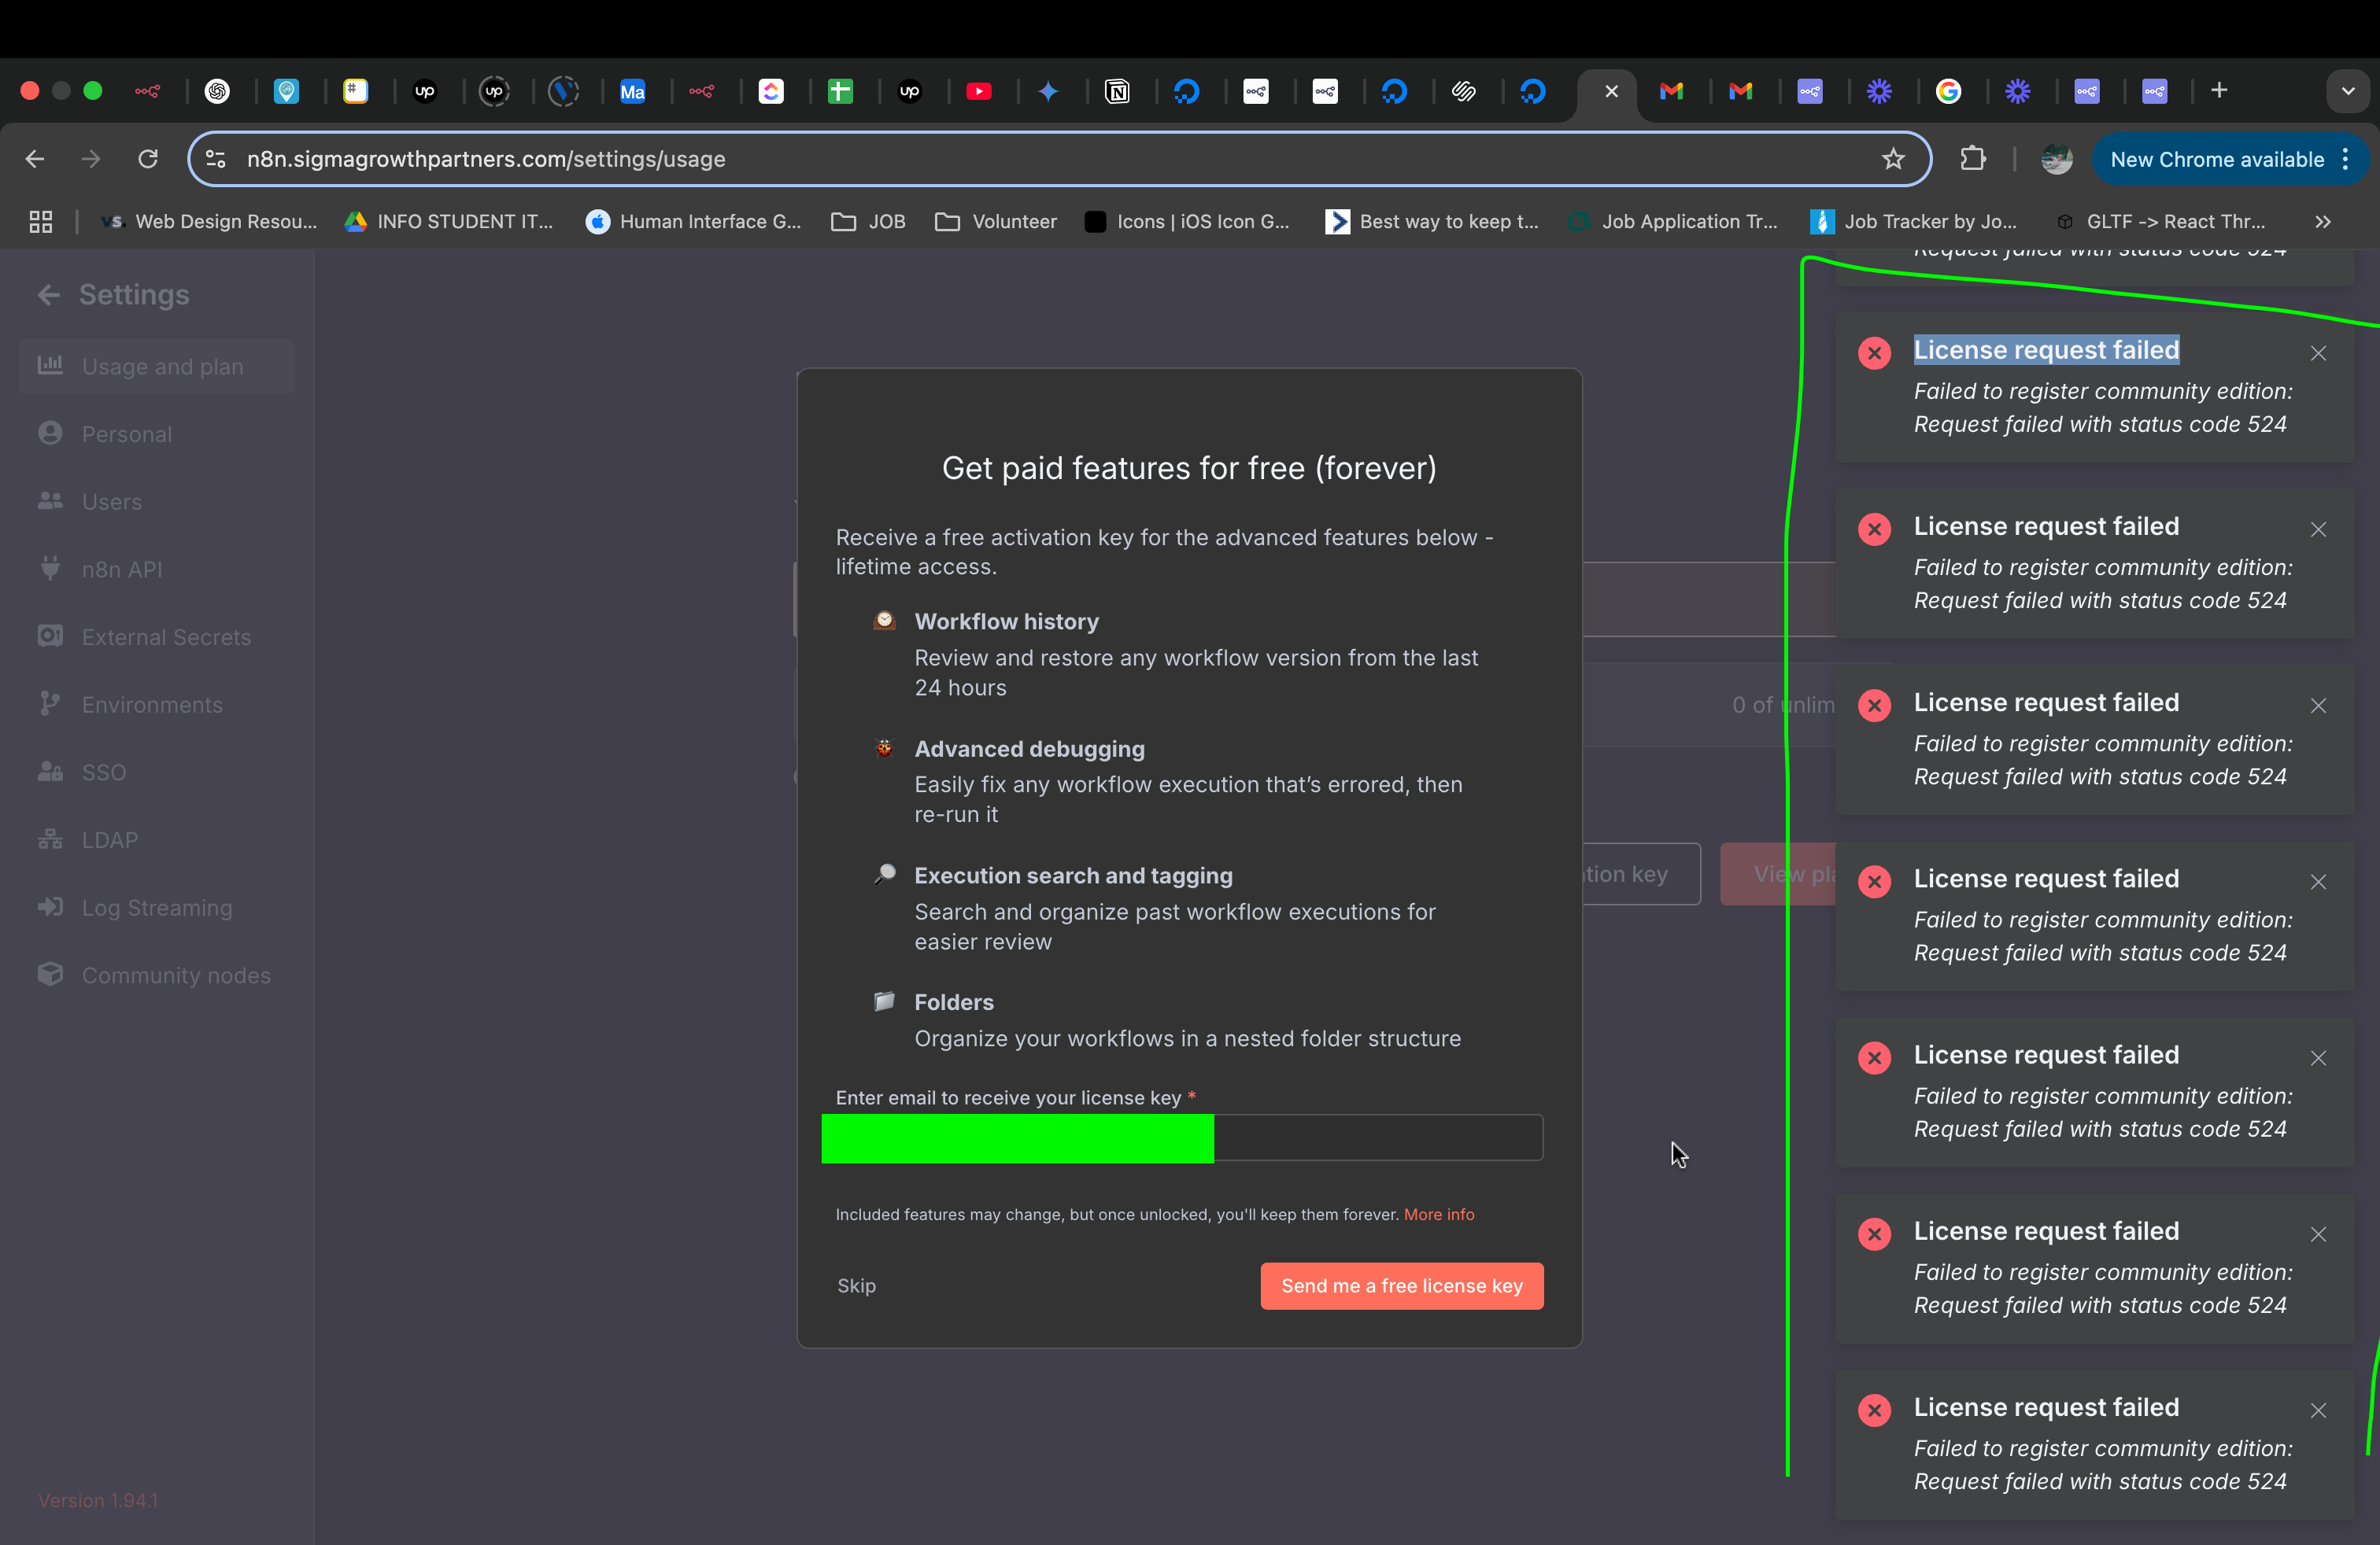Screen dimensions: 2380x1545
Task: Open the bookmarks apps grid icon
Action: [41, 222]
